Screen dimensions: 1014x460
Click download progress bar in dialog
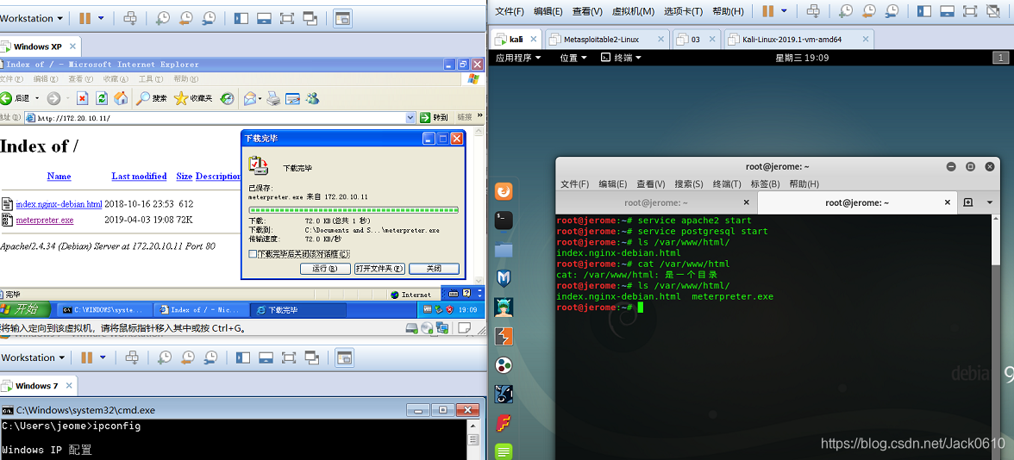354,210
